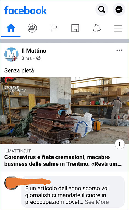
Task: Open the Marketplace-style square icon tab
Action: tap(75, 28)
